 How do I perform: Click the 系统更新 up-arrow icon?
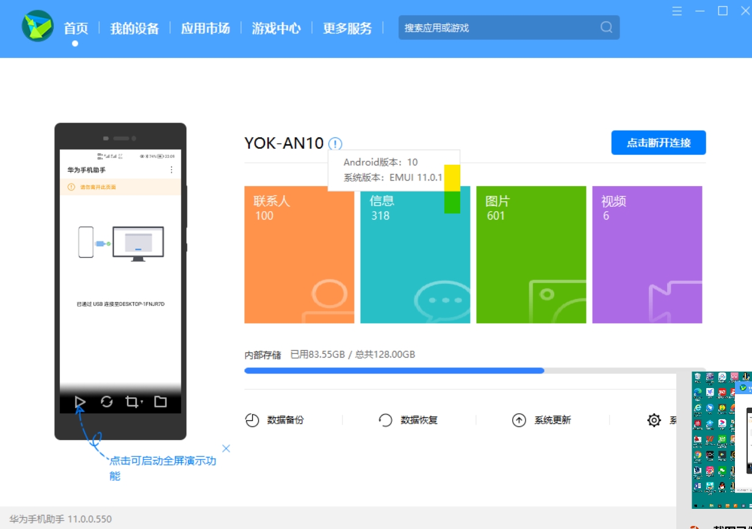tap(519, 420)
